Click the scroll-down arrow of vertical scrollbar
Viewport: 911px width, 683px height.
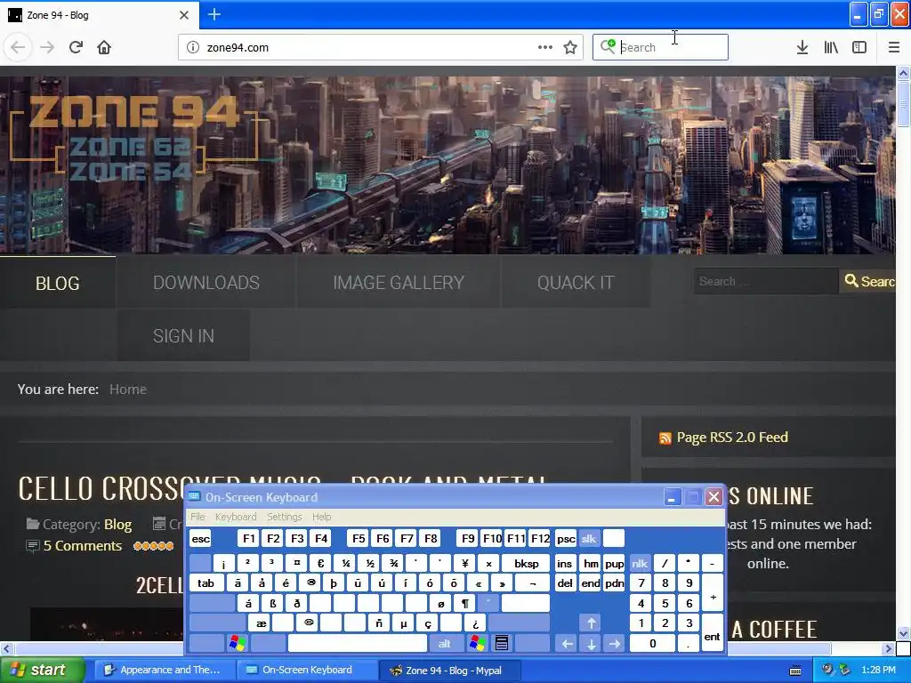(904, 633)
